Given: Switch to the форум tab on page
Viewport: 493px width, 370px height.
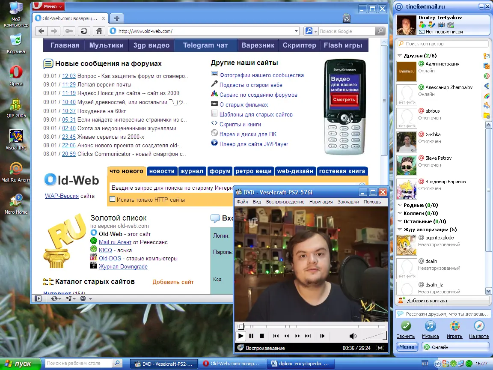Looking at the screenshot, I should [x=220, y=171].
